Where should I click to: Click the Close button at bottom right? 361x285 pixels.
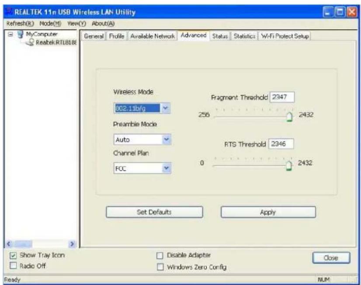331,258
